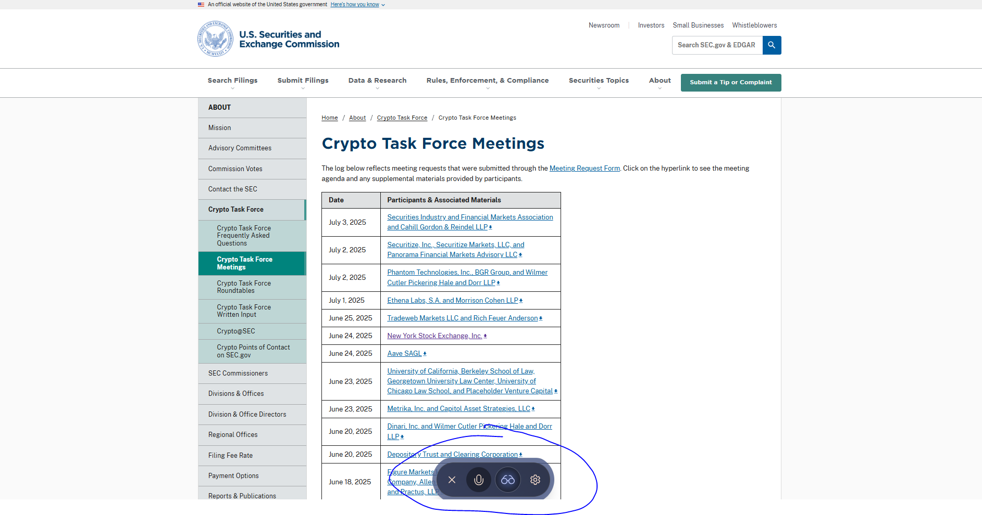This screenshot has width=982, height=515.
Task: Close the floating toolbar with X
Action: tap(452, 480)
